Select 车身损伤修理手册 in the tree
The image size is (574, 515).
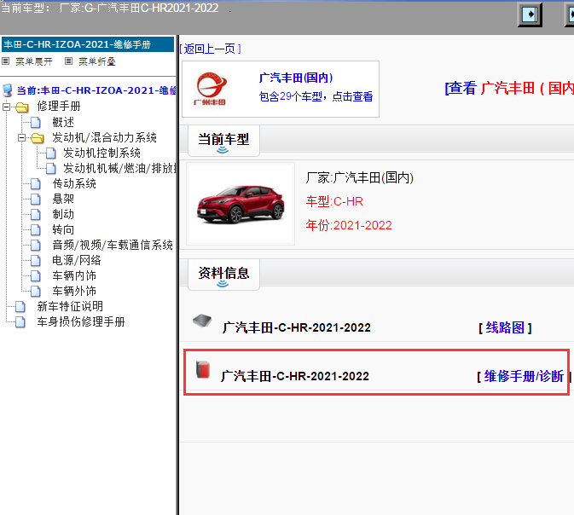81,322
